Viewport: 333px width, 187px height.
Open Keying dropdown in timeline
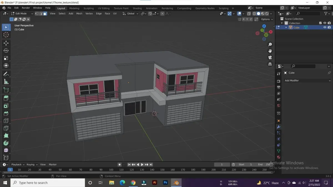click(32, 165)
